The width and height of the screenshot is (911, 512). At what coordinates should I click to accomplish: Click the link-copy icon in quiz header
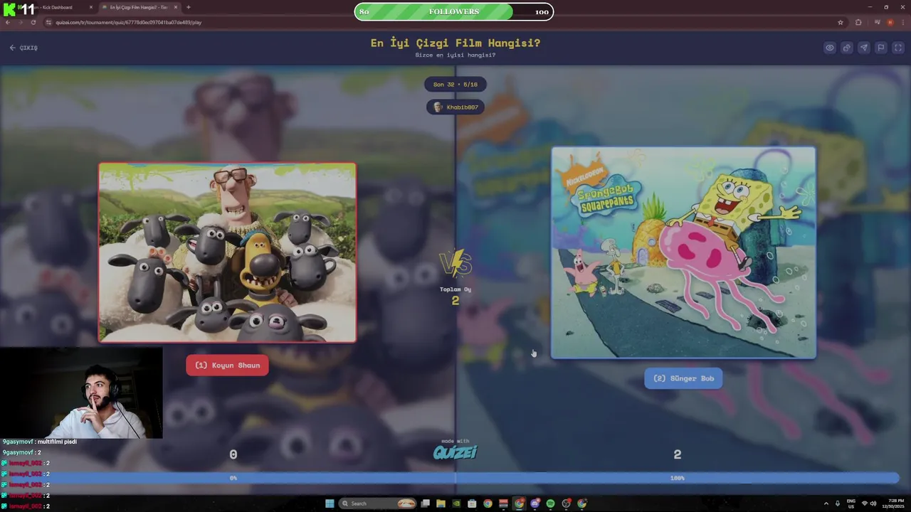pos(847,48)
